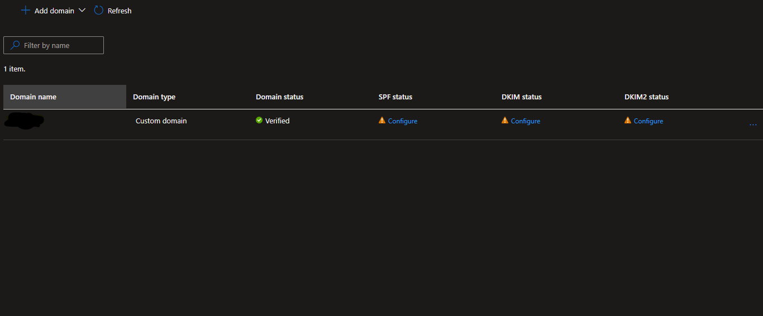
Task: Focus the Filter by name field
Action: pos(54,45)
